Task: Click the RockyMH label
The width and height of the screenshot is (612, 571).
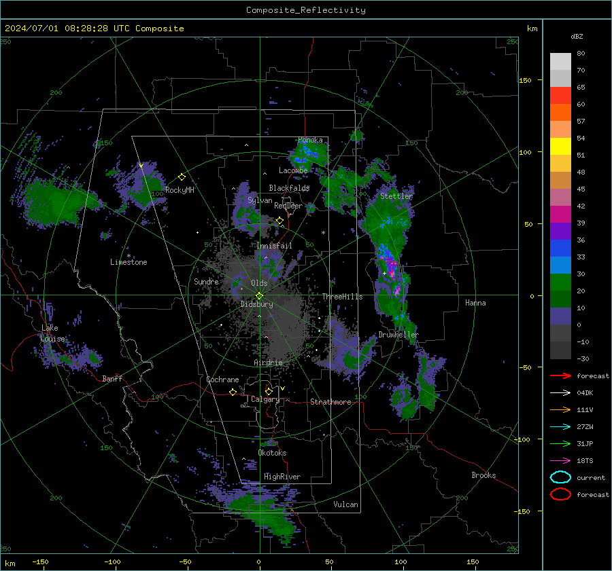Action: click(180, 190)
